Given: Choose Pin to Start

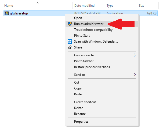Looking at the screenshot, I should pyautogui.click(x=82, y=36).
